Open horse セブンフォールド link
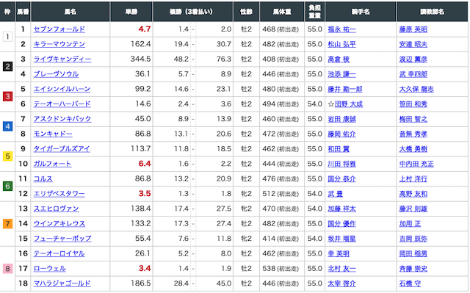Viewport: 470px width, 293px height. click(59, 29)
